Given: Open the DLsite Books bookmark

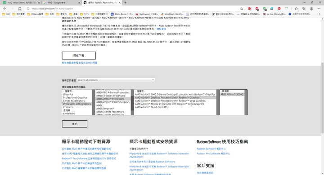Looking at the screenshot, I should coord(121,14).
